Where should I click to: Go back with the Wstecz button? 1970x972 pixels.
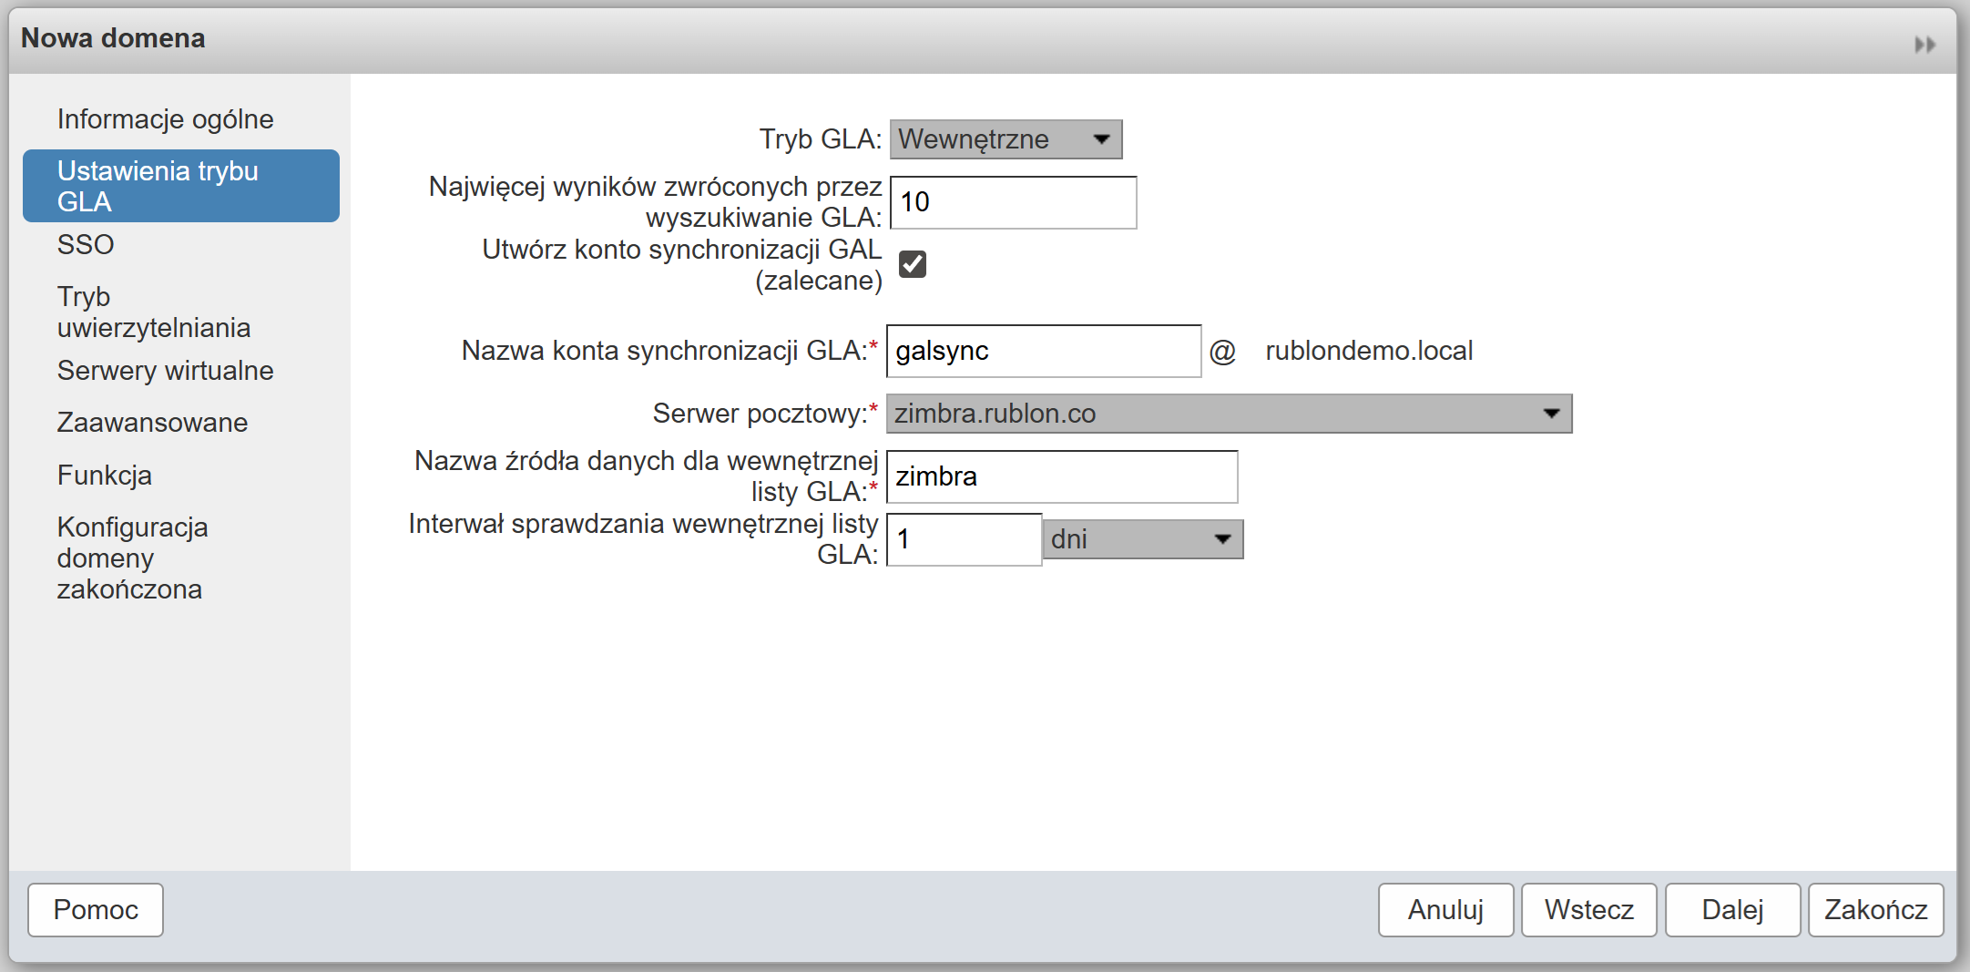(x=1588, y=909)
